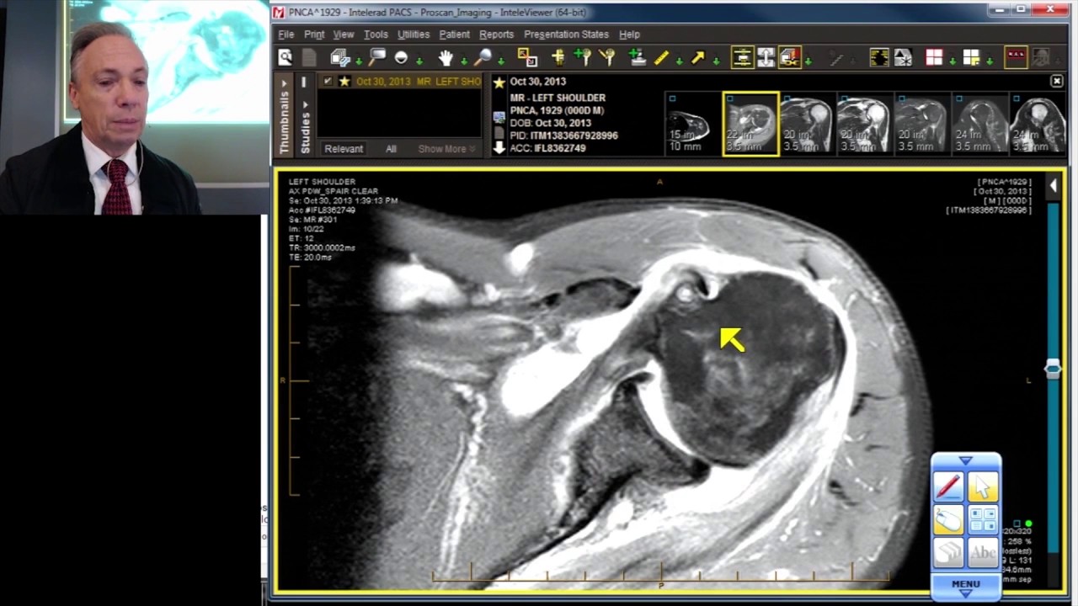
Task: Click the star next to study date header
Action: tap(499, 82)
